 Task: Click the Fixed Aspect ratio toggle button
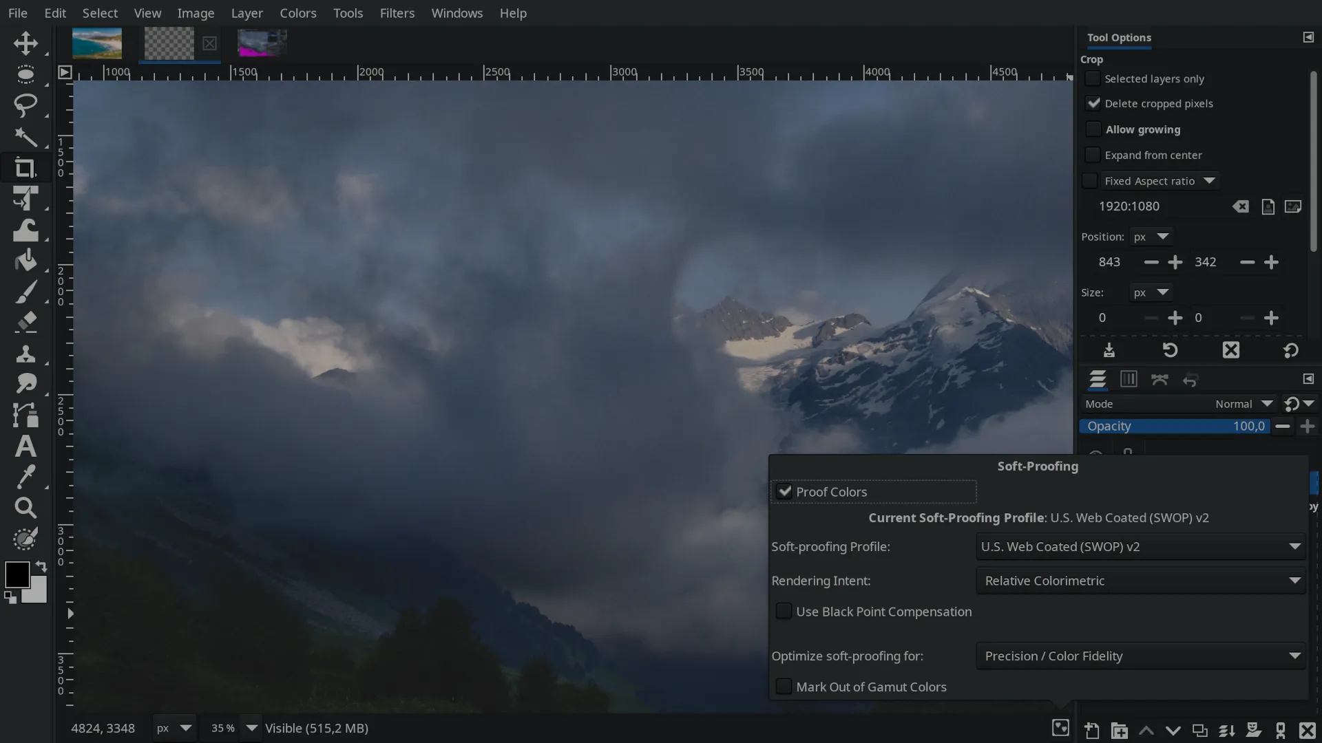(1092, 180)
